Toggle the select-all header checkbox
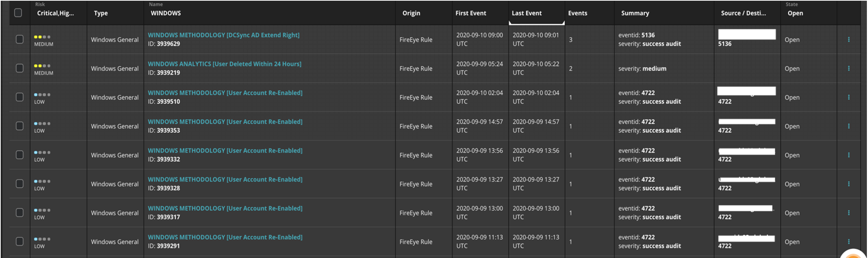 (18, 13)
